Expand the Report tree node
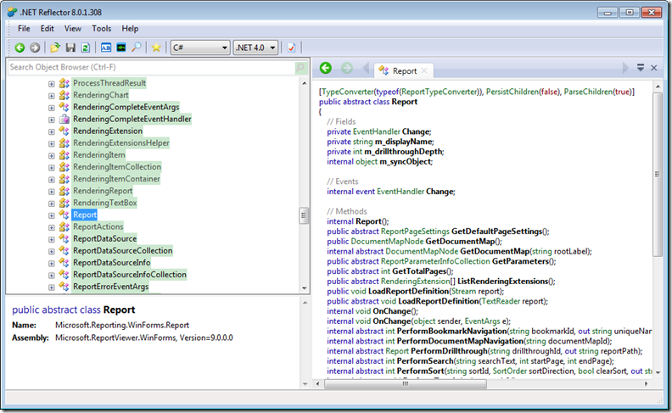Image resolution: width=672 pixels, height=413 pixels. (x=52, y=215)
